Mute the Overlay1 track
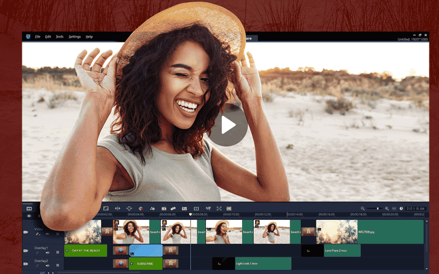 tap(48, 252)
